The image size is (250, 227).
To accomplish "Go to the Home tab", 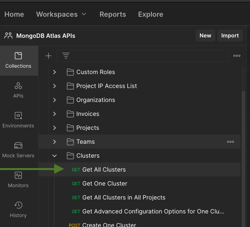I will tap(14, 14).
